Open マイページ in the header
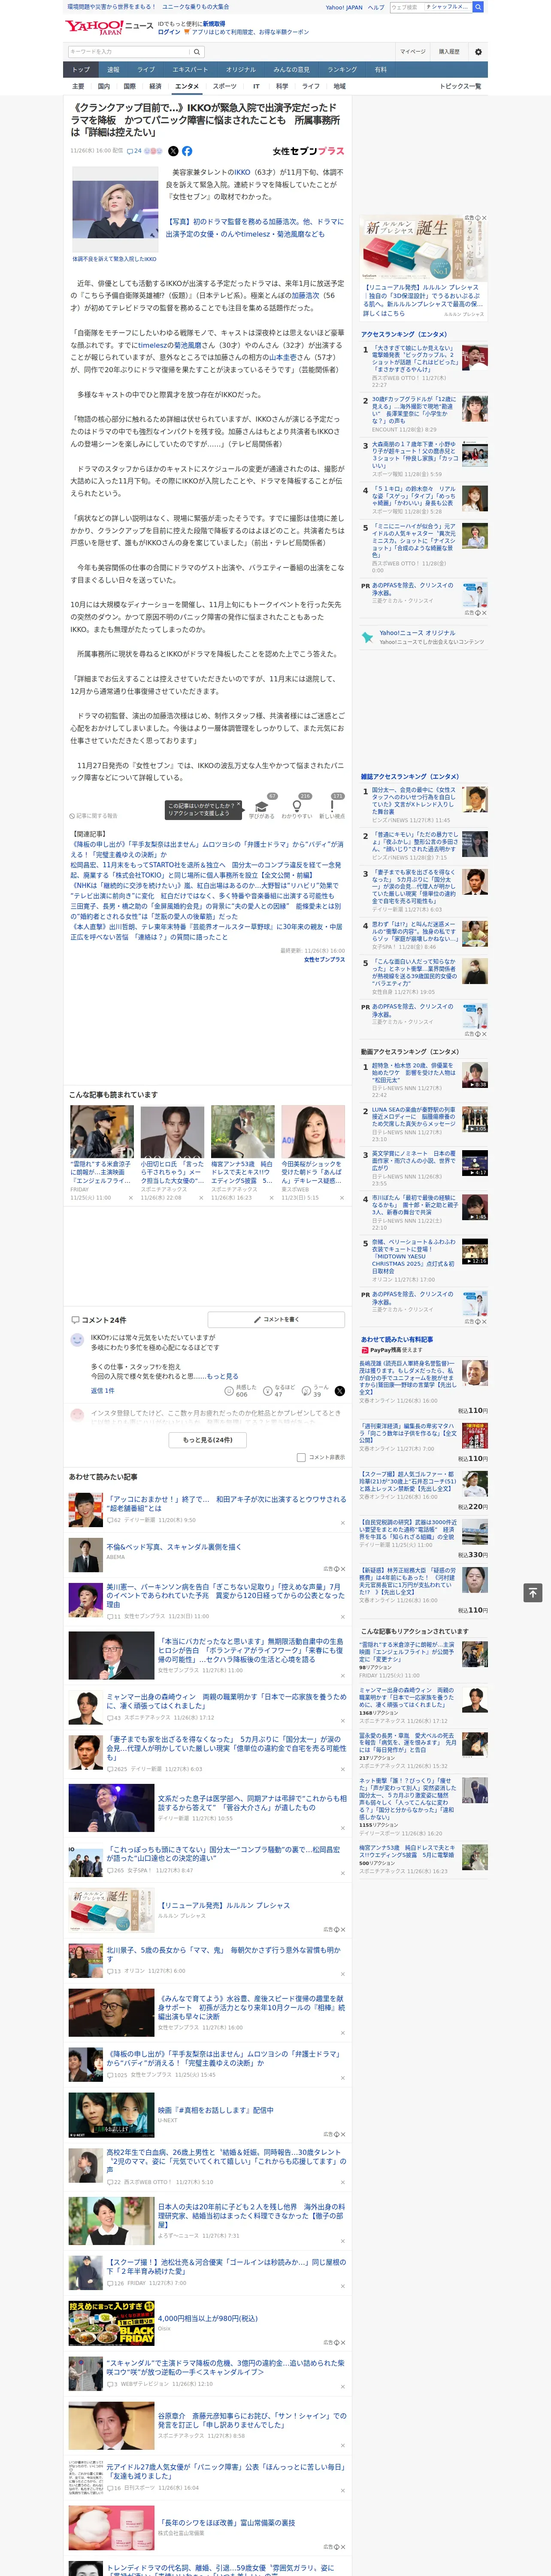 pyautogui.click(x=412, y=52)
